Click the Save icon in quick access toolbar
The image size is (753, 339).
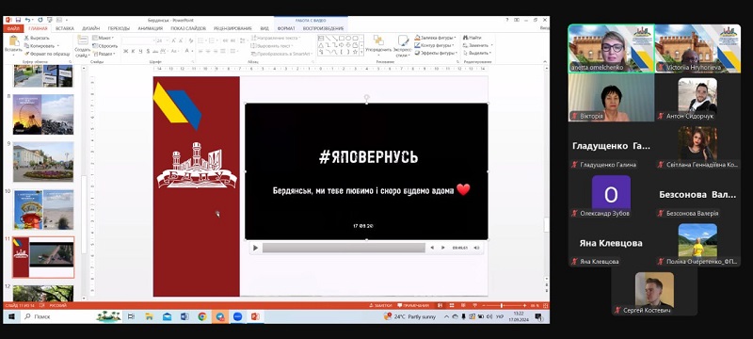[18, 20]
